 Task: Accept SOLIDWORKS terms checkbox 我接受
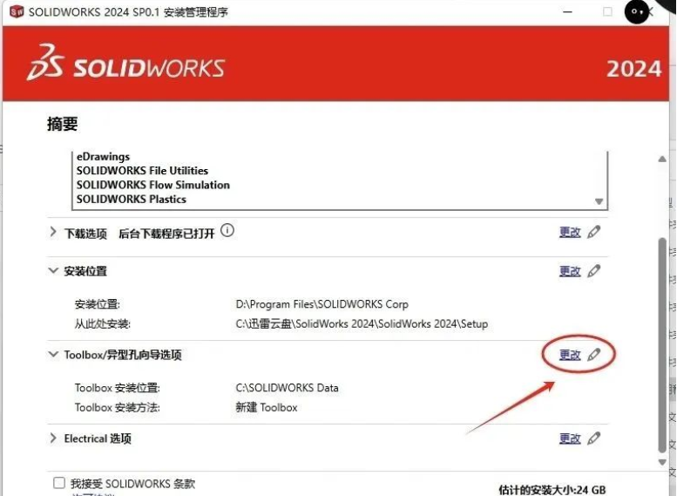pyautogui.click(x=59, y=483)
